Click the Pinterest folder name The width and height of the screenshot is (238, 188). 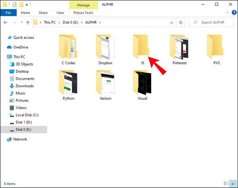(x=179, y=63)
